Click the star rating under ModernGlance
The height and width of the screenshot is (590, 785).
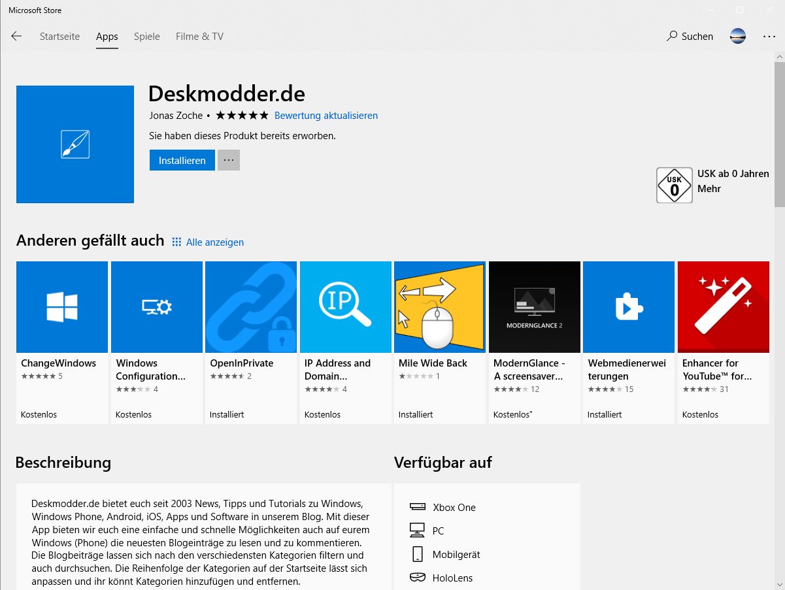511,389
